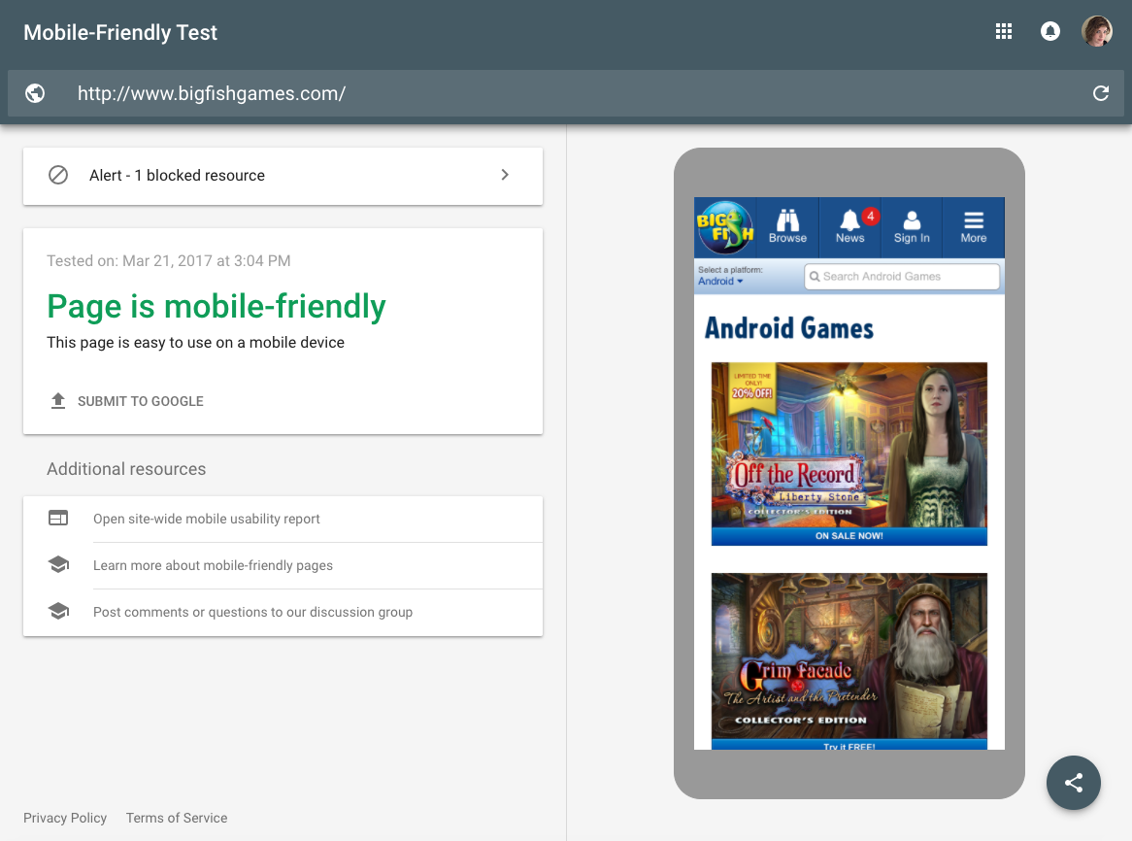Click the blocked resource alert icon

[57, 175]
